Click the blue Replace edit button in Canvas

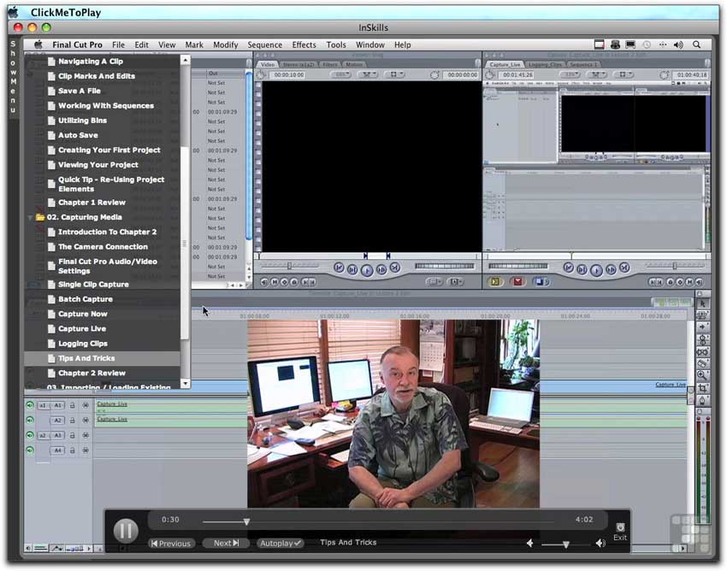coord(541,281)
